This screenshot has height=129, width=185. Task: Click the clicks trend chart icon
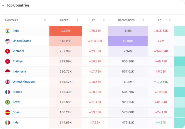point(93,20)
